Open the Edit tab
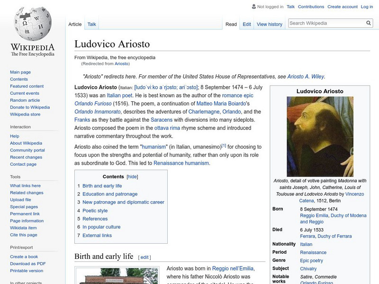The height and width of the screenshot is (284, 379). [x=247, y=24]
